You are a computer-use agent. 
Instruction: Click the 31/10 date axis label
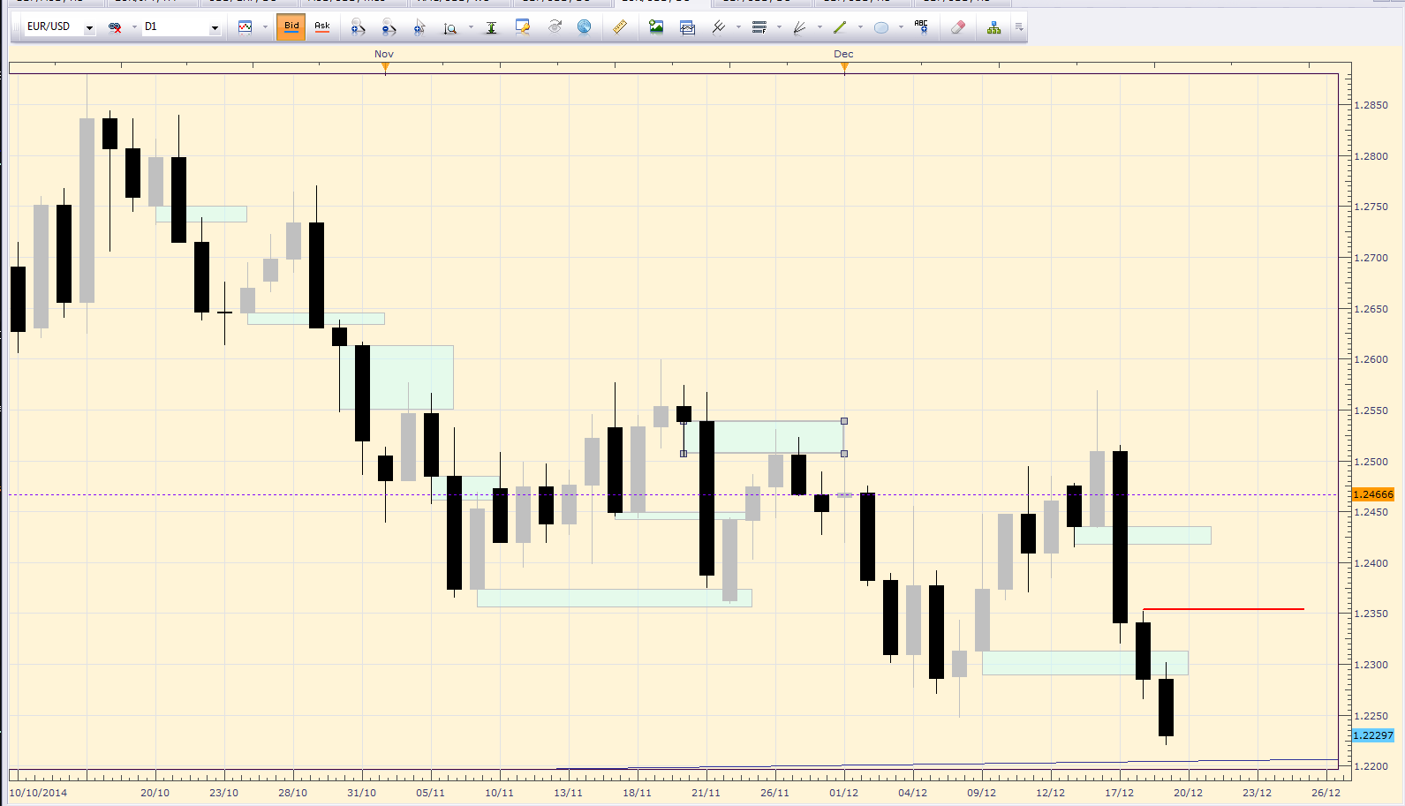pos(361,793)
